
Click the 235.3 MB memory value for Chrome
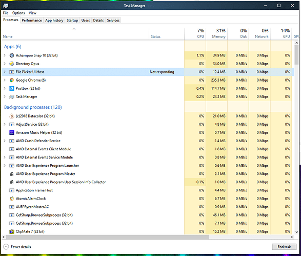click(218, 80)
